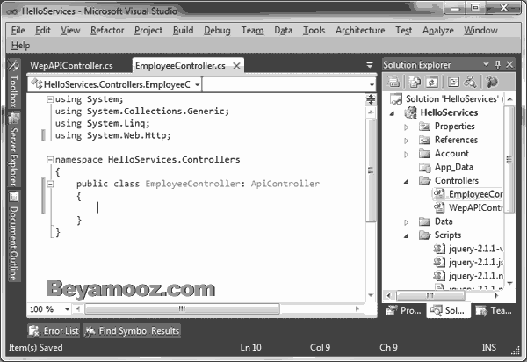Viewport: 527px width, 362px height.
Task: Open the Edit menu
Action: click(43, 30)
